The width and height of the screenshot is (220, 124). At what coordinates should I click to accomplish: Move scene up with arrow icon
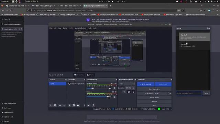[60, 105]
